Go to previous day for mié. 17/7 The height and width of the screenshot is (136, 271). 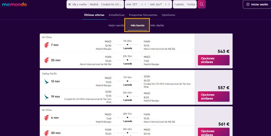point(142,4)
